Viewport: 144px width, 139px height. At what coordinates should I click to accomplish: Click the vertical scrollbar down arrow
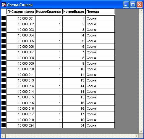coord(141,131)
